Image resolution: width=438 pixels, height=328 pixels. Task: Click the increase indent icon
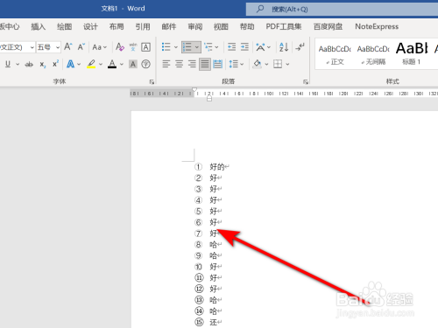point(244,47)
